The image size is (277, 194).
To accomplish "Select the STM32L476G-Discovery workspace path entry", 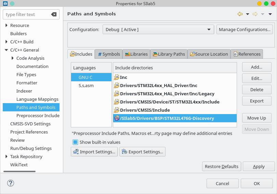I will [167, 118].
